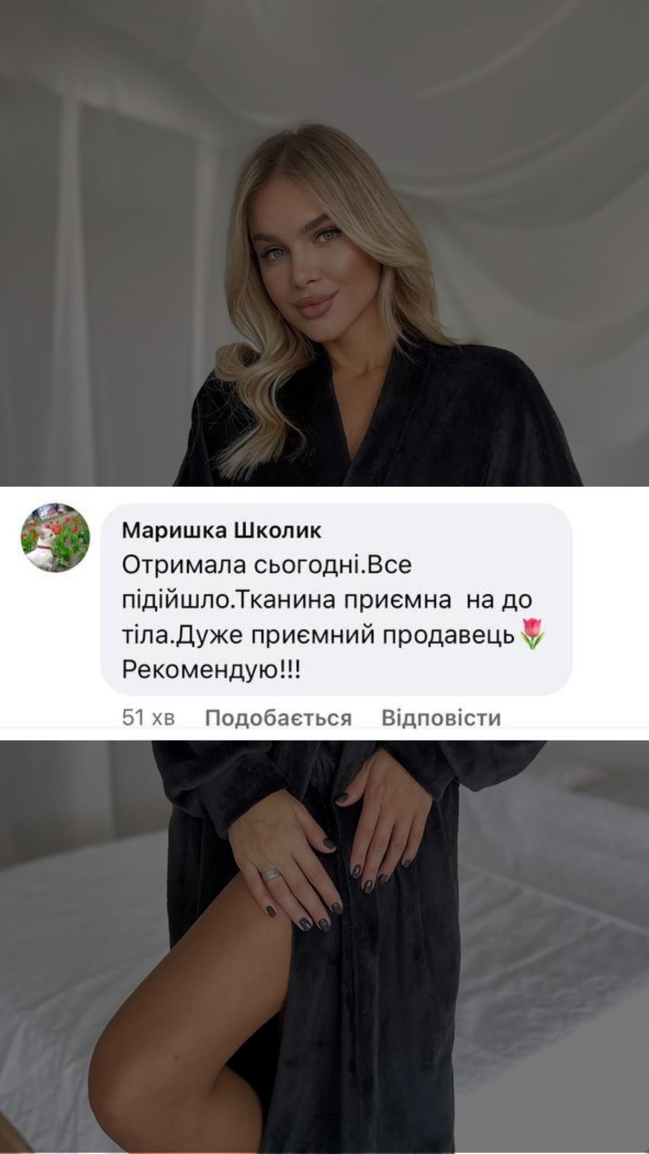649x1154 pixels.
Task: Open Маришка Школик's profile avatar
Action: (55, 537)
